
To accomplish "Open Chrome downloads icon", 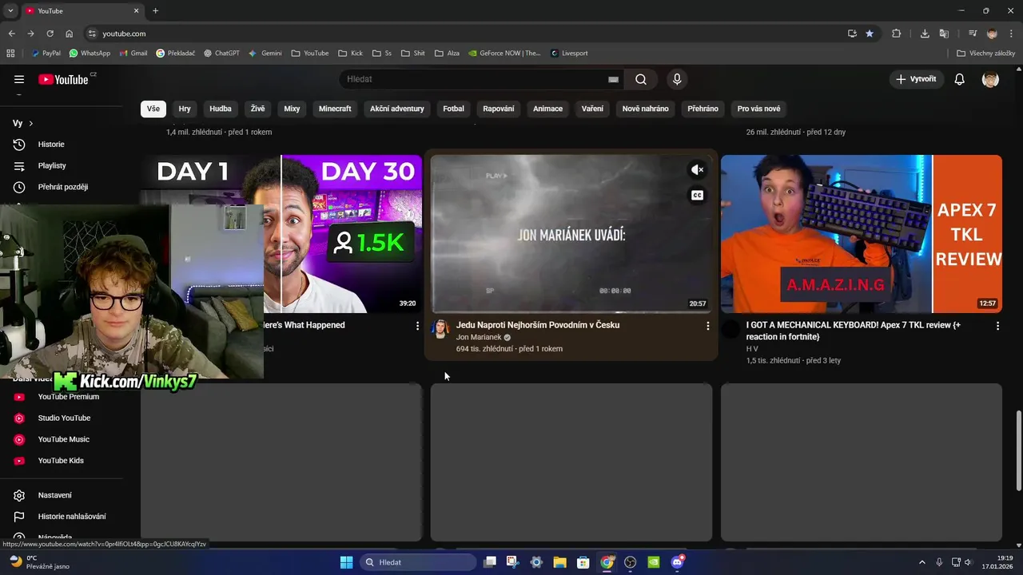I will 925,34.
